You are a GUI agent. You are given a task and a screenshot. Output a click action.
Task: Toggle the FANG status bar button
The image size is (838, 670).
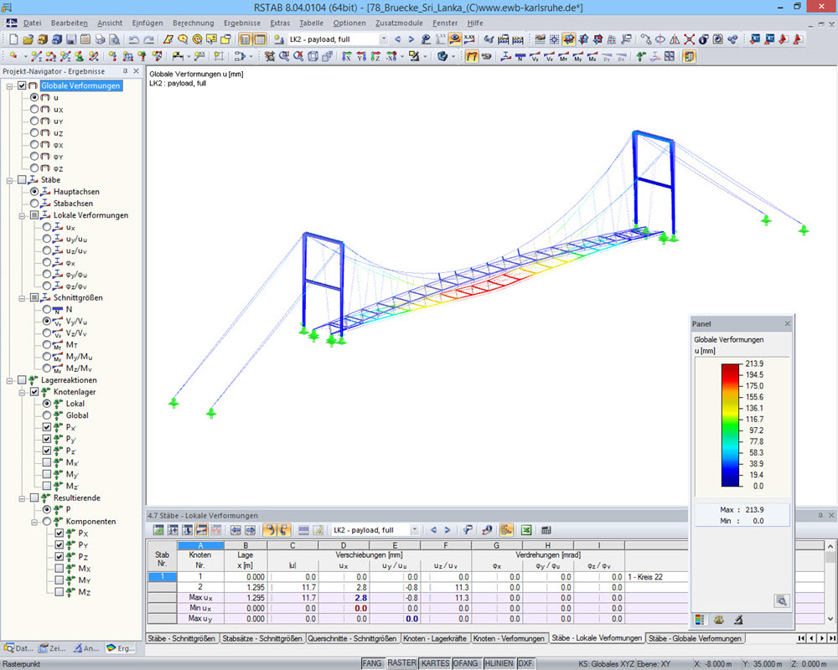point(372,663)
